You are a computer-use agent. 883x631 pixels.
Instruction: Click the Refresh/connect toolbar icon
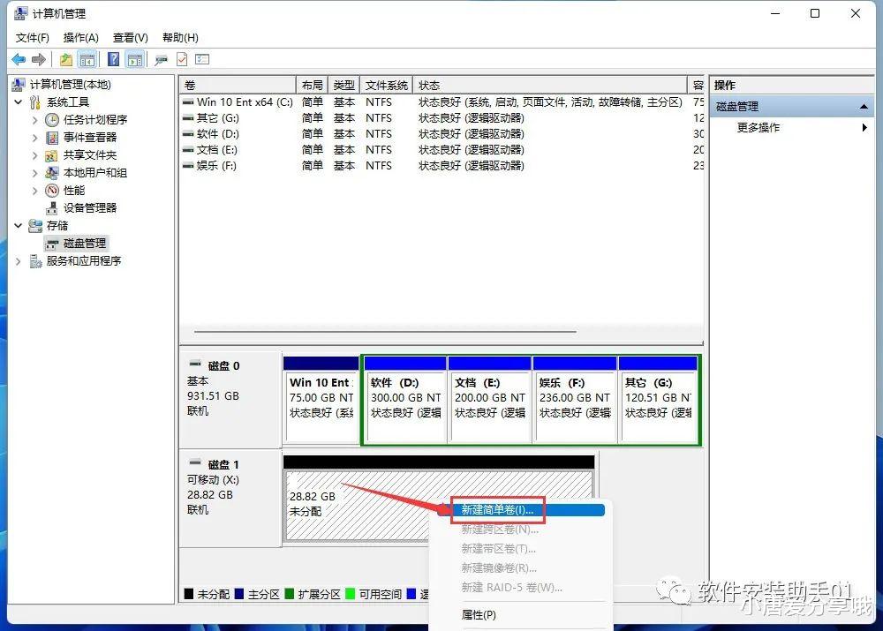tap(162, 59)
